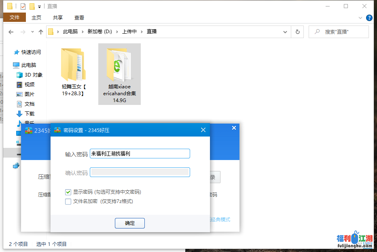Click the refresh button beside address bar
The image size is (377, 252).
(x=298, y=32)
